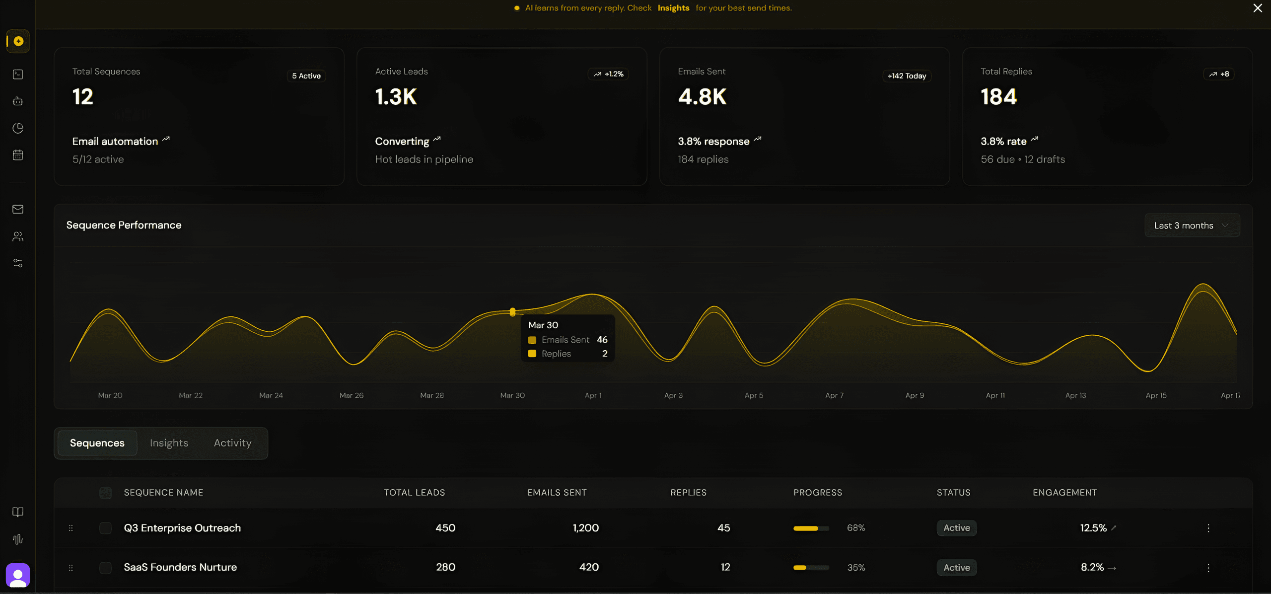Image resolution: width=1271 pixels, height=594 pixels.
Task: Select the contacts/people sidebar icon
Action: (x=18, y=236)
